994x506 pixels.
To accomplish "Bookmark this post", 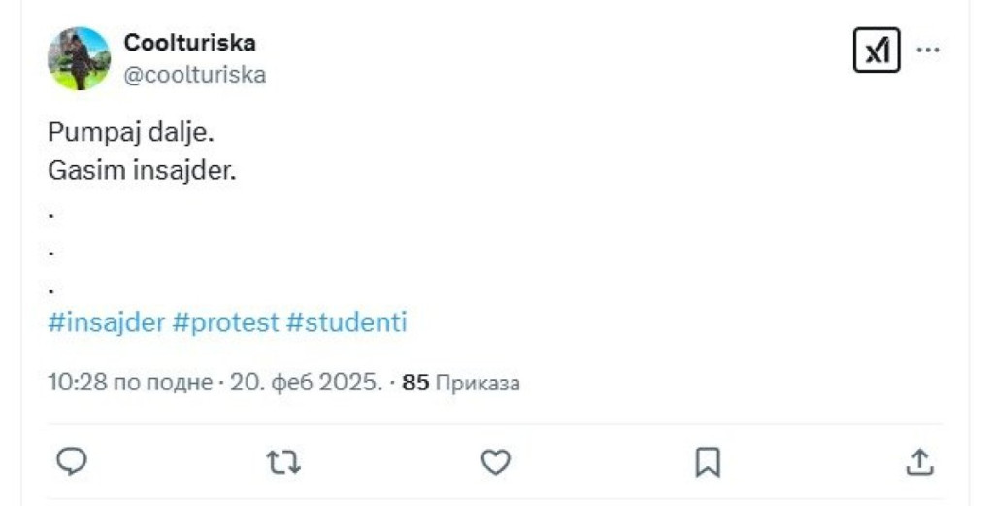I will (x=708, y=463).
